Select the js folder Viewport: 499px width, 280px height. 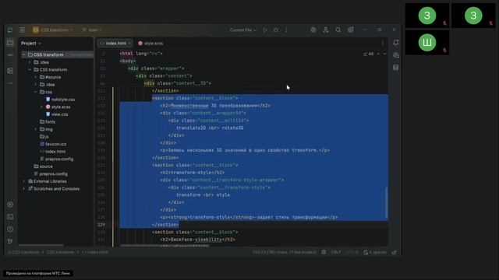tap(44, 137)
